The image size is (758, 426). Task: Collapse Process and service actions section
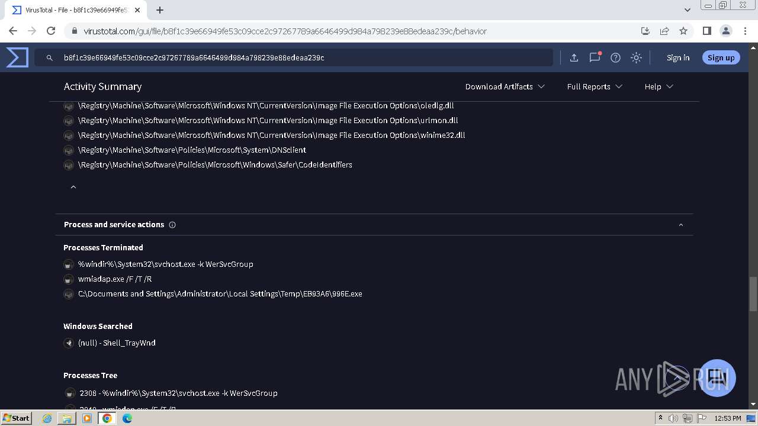pos(680,225)
